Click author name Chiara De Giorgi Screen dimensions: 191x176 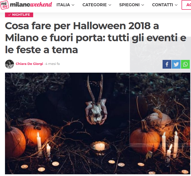29,64
